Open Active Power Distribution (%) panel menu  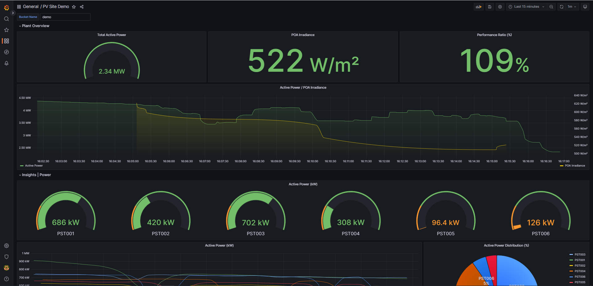coord(506,245)
